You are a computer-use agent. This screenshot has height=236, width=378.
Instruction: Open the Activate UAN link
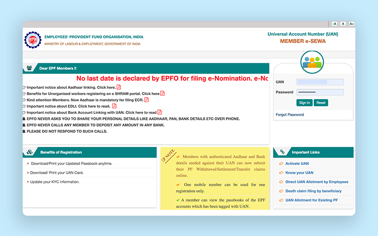click(x=297, y=163)
